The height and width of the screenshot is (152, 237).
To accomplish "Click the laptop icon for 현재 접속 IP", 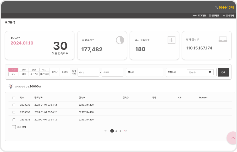I will click(223, 39).
